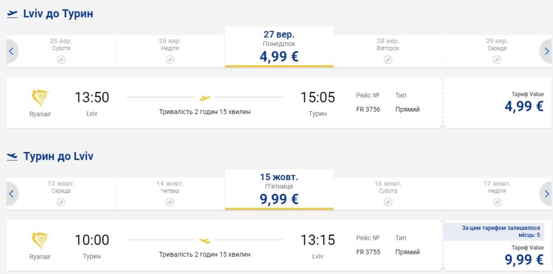Screen dimensions: 553x274
Task: Click no-flight icon under 14 жовт. Четвер
Action: point(170,202)
